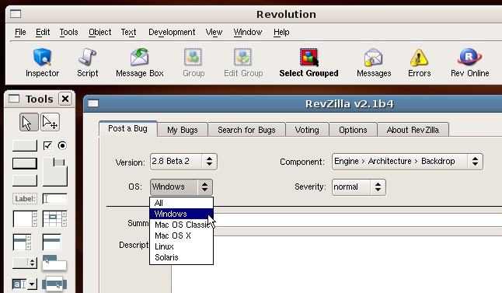Switch to the Post a Bug tab
The width and height of the screenshot is (502, 293).
point(127,128)
